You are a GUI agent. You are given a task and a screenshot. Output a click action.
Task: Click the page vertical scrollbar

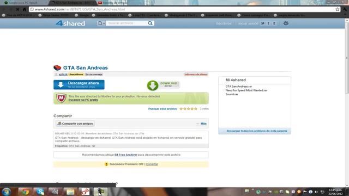[x=347, y=58]
